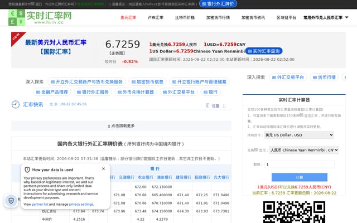This screenshot has height=223, width=357.
Task: Open 开立外汇交易账户与货币兑换服务 chip
Action: click(x=86, y=82)
